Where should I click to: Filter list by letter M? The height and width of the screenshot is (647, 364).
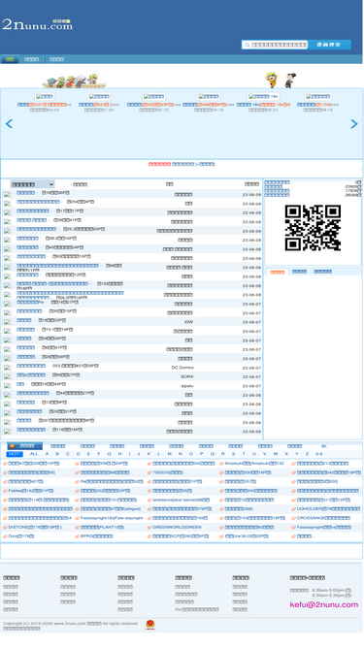[x=169, y=454]
